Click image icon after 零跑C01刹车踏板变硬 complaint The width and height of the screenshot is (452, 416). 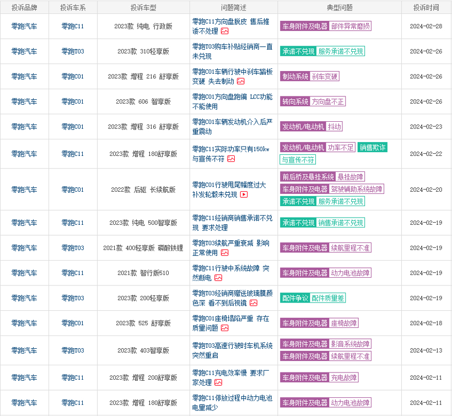tap(241, 81)
